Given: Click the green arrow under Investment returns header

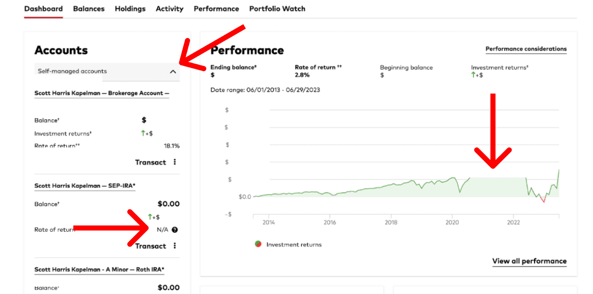Looking at the screenshot, I should click(x=473, y=75).
